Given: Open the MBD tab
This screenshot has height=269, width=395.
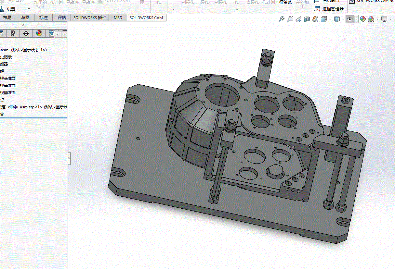Looking at the screenshot, I should click(x=118, y=18).
